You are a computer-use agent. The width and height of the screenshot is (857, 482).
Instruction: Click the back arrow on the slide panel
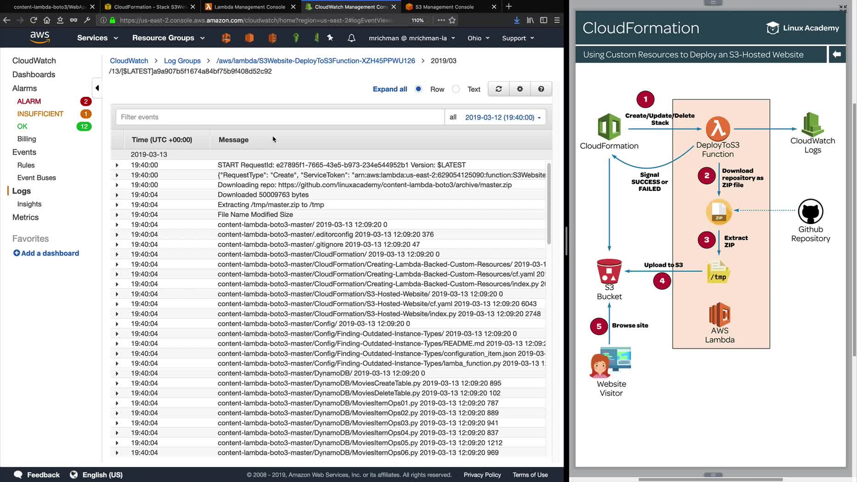coord(837,54)
